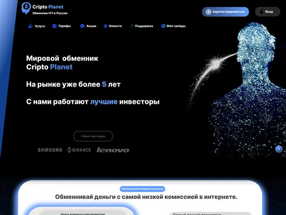Click the Акции round icon
The image size is (286, 215).
[x=82, y=26]
